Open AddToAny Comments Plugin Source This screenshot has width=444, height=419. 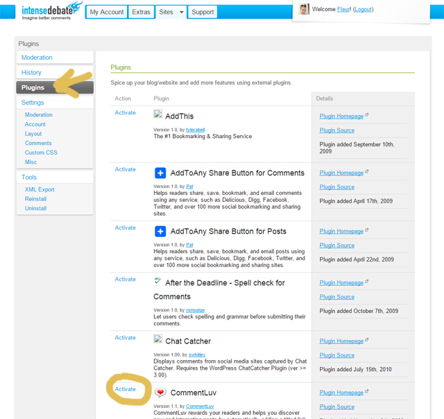tap(337, 187)
